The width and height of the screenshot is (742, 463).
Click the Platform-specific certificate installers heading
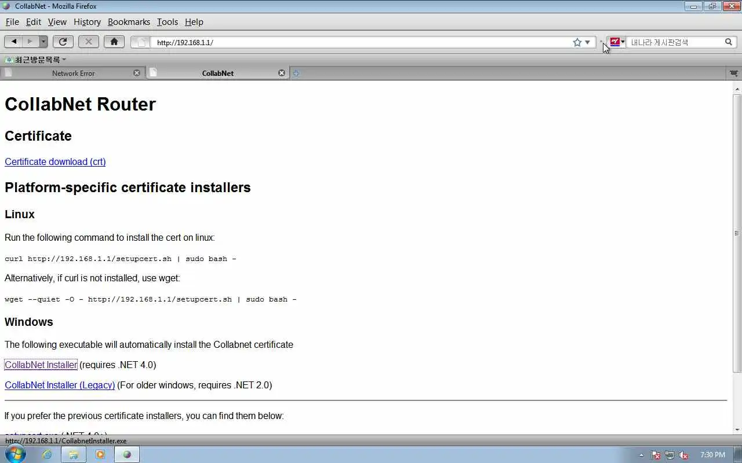point(128,188)
